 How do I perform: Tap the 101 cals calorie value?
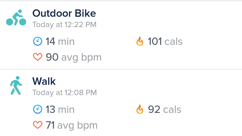[x=165, y=42]
